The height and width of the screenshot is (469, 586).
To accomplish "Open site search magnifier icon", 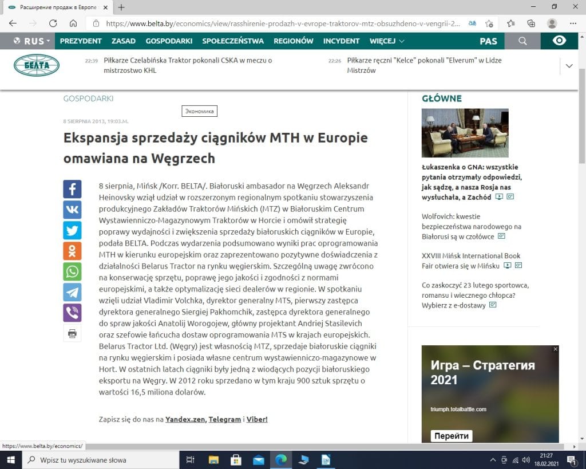I will coord(522,41).
